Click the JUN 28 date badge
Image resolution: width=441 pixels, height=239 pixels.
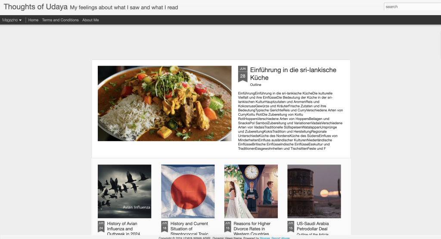click(x=243, y=74)
